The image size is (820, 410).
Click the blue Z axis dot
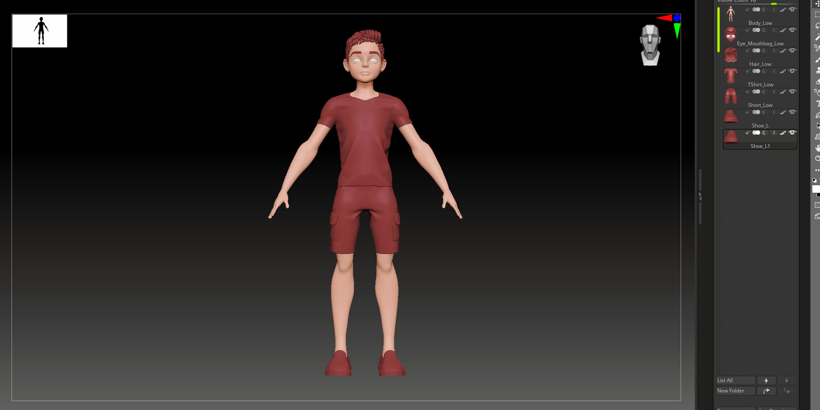677,18
